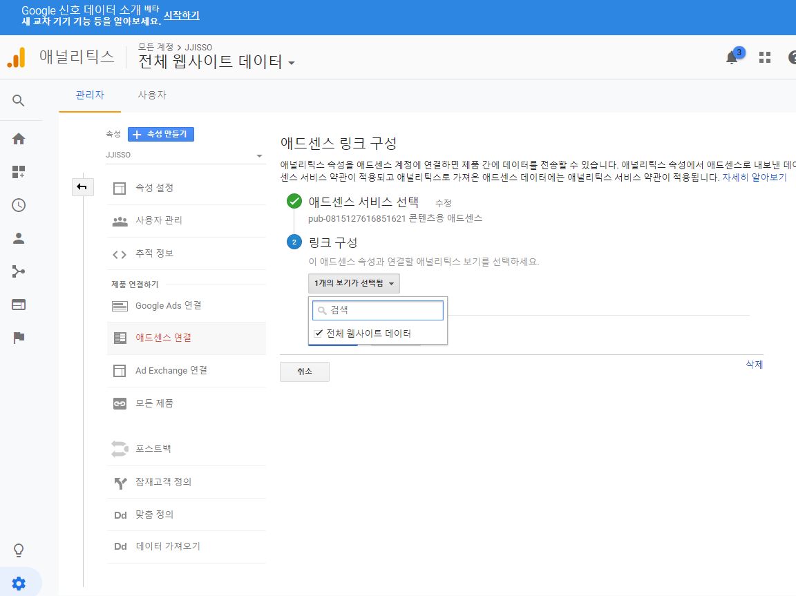Open 잠재고객 정의 menu item
This screenshot has width=796, height=596.
187,482
